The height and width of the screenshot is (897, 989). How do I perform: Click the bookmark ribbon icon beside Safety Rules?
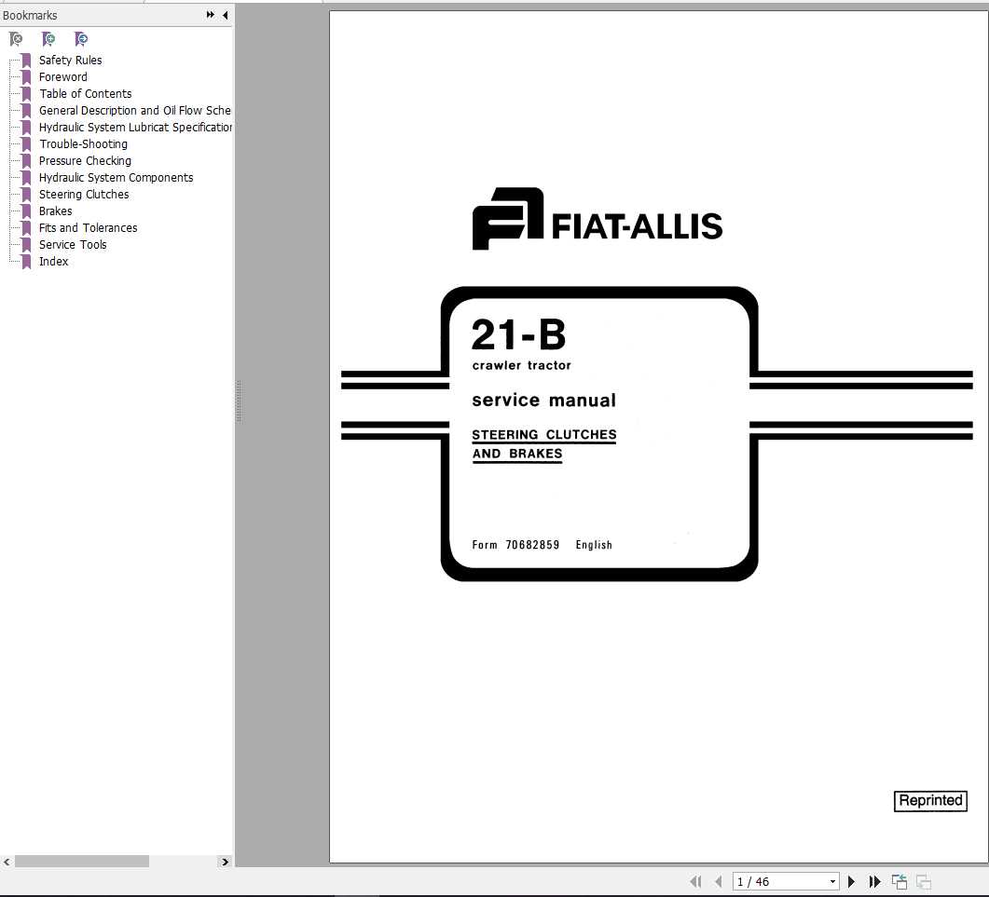26,61
